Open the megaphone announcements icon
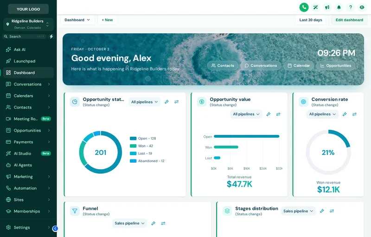 coord(327,7)
